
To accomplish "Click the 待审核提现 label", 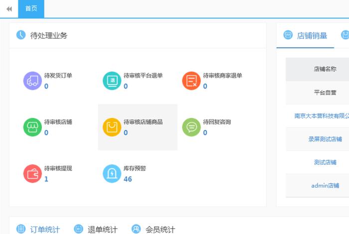I will (x=58, y=168).
